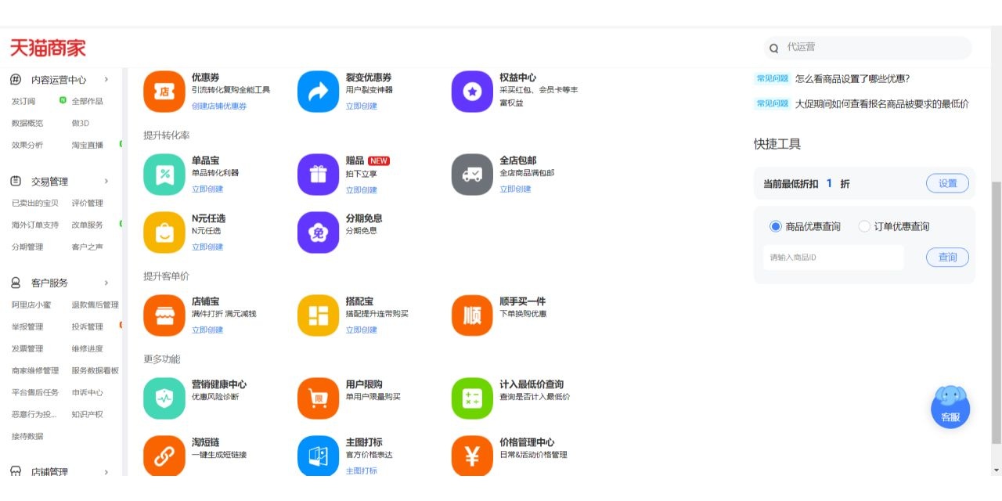Click the 主图打标 link under 官方价格表达
The image size is (1002, 501).
[362, 470]
